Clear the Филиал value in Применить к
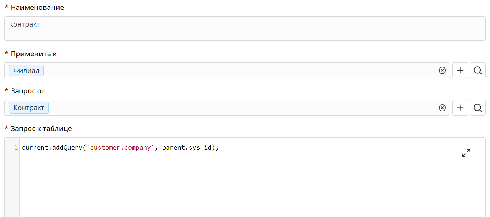 [442, 70]
